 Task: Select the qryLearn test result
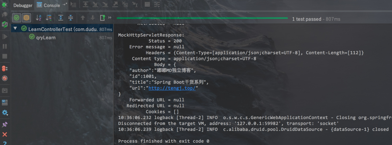coord(46,38)
